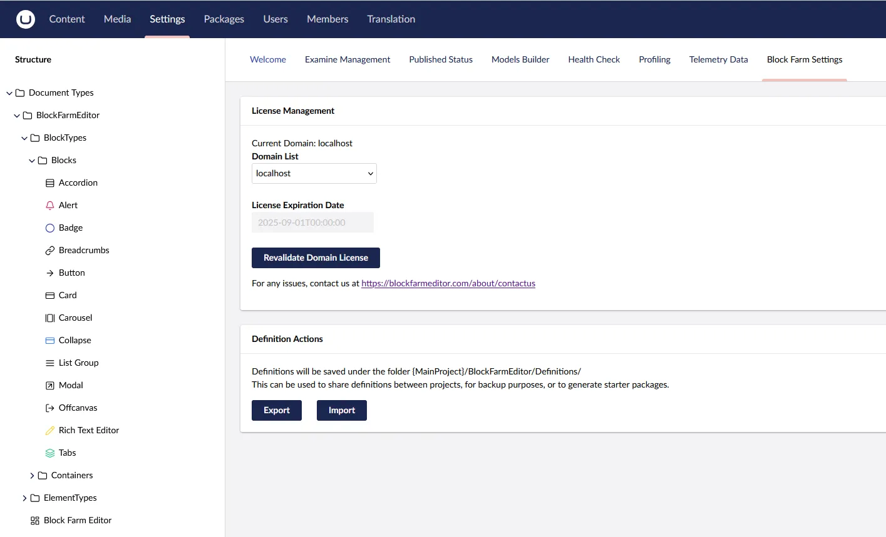Open the Domain List dropdown
Screen dimensions: 886x537
[314, 173]
